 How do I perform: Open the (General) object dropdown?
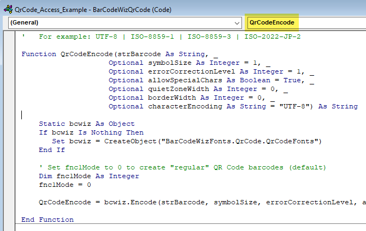[x=125, y=23]
